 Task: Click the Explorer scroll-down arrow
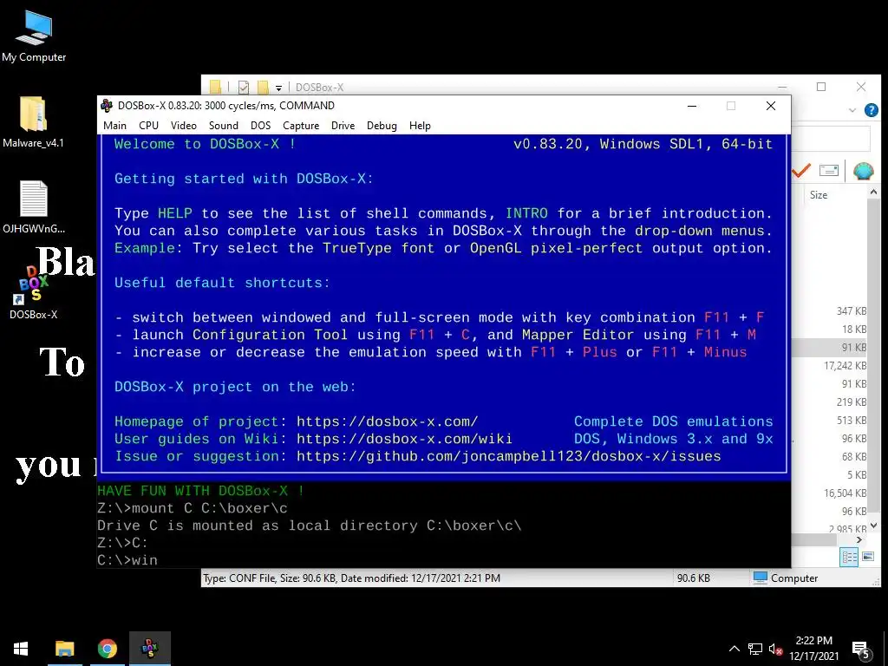pos(874,525)
